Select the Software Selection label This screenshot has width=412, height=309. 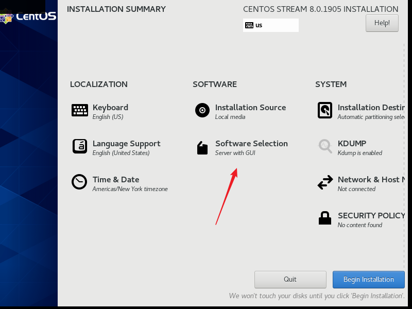(251, 144)
